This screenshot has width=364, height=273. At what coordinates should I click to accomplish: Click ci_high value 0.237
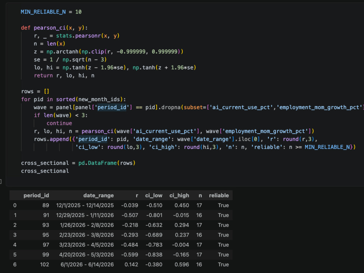point(182,235)
